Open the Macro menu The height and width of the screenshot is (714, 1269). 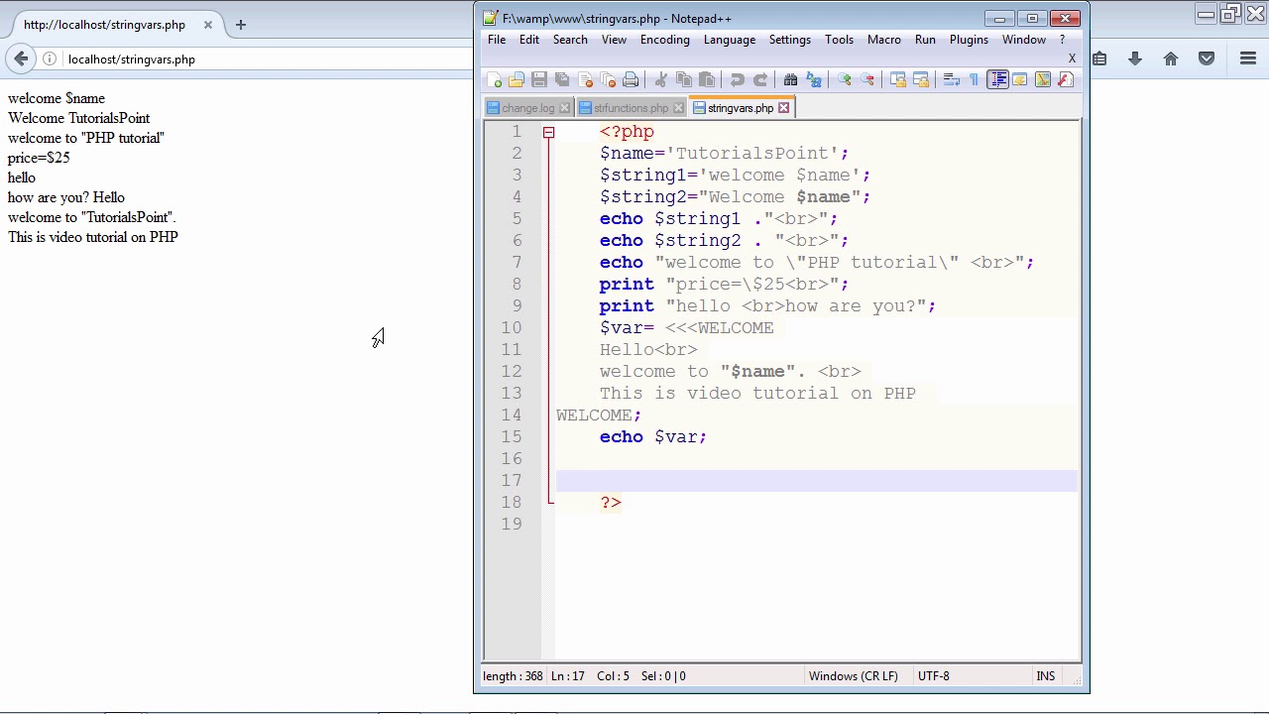pyautogui.click(x=884, y=40)
